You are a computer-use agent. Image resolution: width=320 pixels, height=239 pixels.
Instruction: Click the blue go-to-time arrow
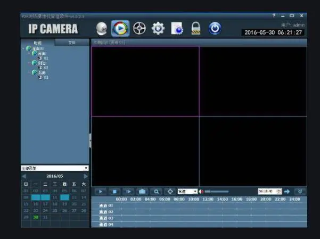pos(287,192)
